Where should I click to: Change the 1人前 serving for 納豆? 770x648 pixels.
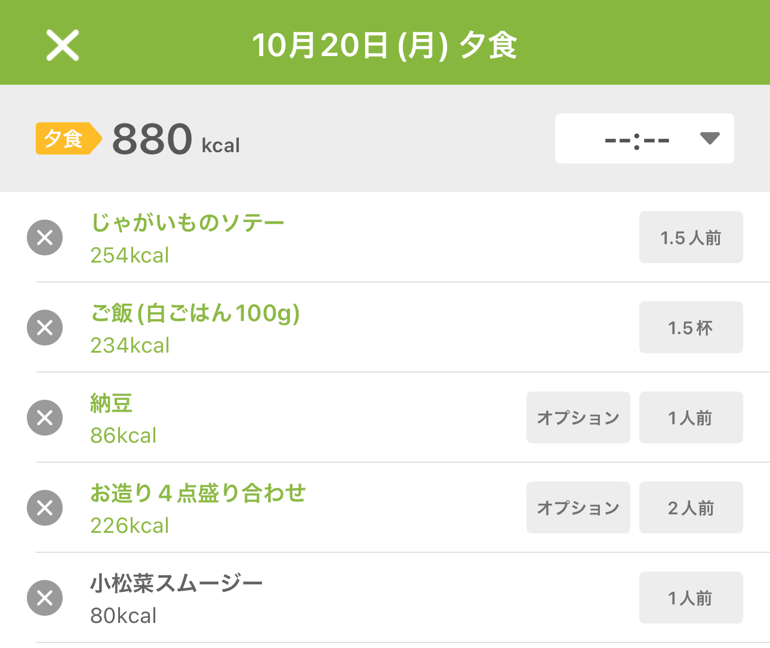[x=691, y=418]
